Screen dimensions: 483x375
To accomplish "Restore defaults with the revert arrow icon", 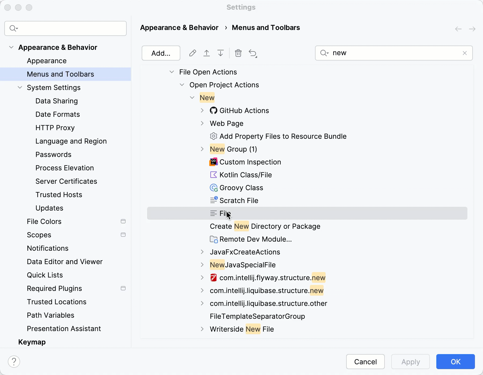I will coord(253,53).
